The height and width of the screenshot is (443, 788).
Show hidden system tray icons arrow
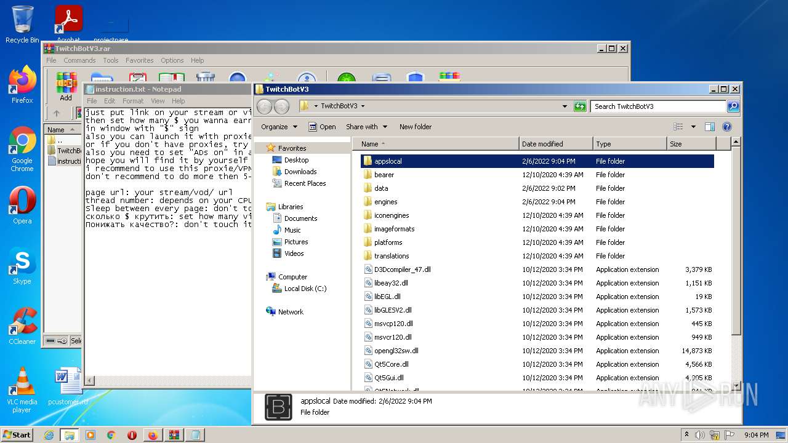pyautogui.click(x=686, y=435)
